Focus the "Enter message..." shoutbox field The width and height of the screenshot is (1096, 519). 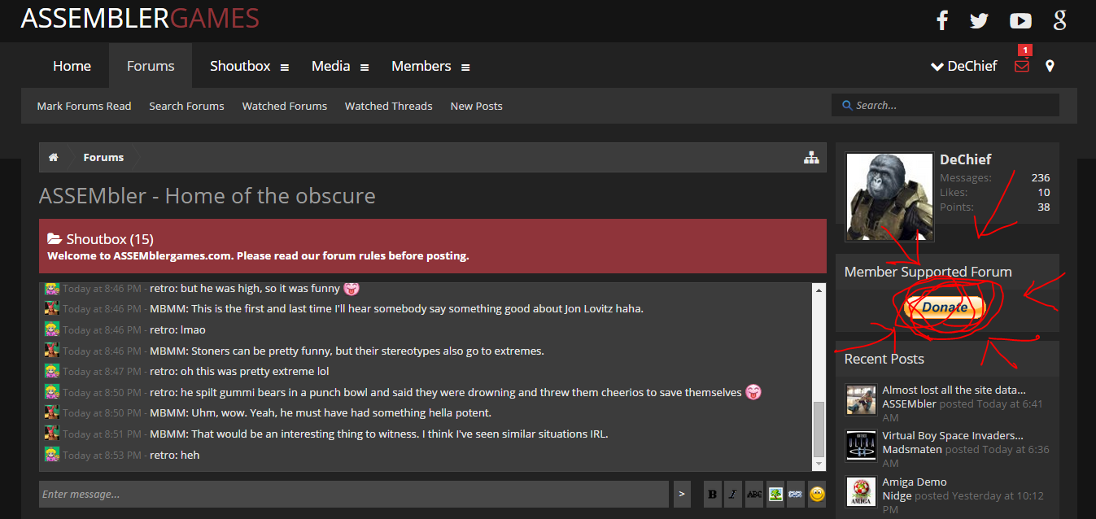(354, 494)
